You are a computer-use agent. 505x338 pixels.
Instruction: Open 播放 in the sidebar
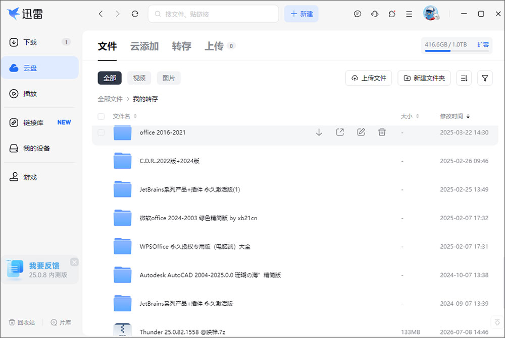(x=39, y=94)
